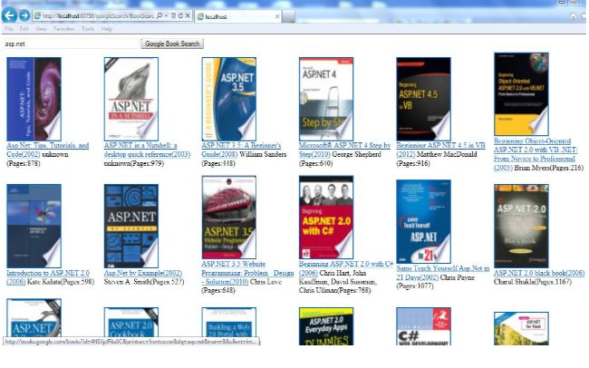Open ASP.NET 4 Step by Step cover

click(x=326, y=99)
